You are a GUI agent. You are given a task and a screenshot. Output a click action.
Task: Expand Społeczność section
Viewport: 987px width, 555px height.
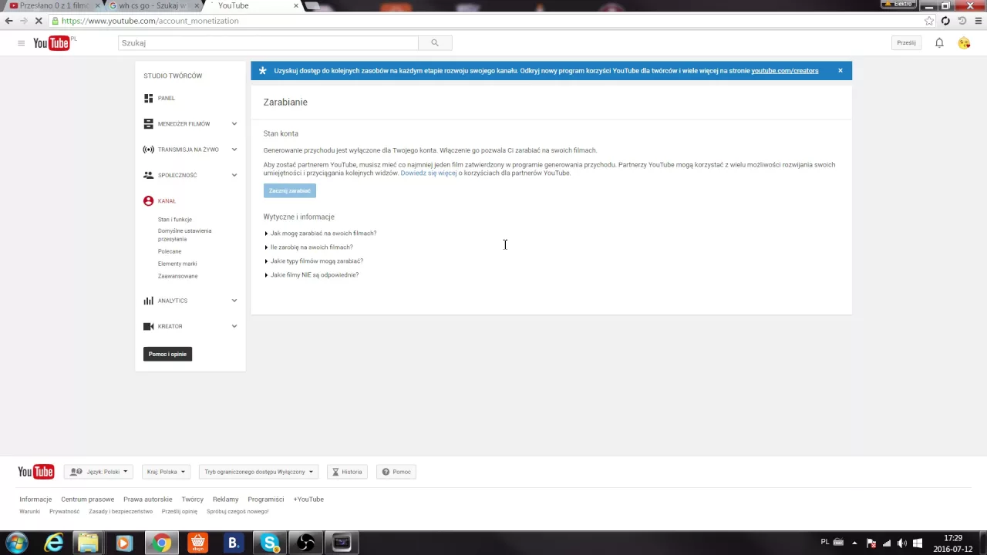(x=234, y=175)
